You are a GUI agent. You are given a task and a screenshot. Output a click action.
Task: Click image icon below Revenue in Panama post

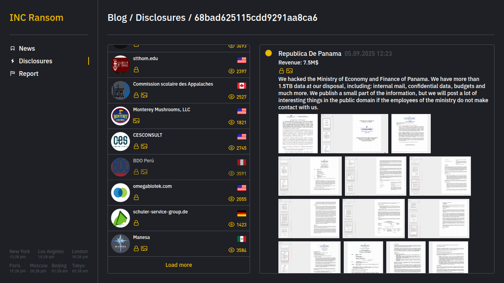click(x=289, y=71)
